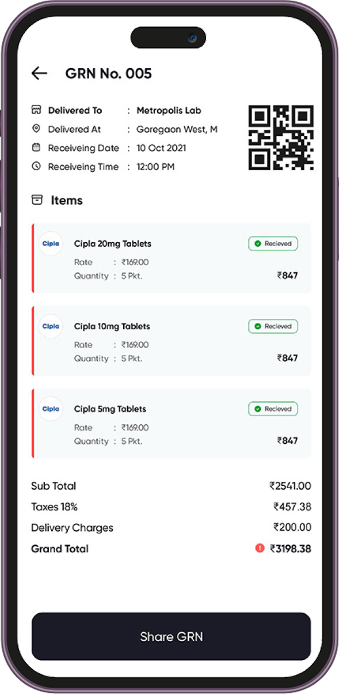Tap Cipla logo on 20mg Tablets item
This screenshot has height=694, width=339.
coord(51,244)
